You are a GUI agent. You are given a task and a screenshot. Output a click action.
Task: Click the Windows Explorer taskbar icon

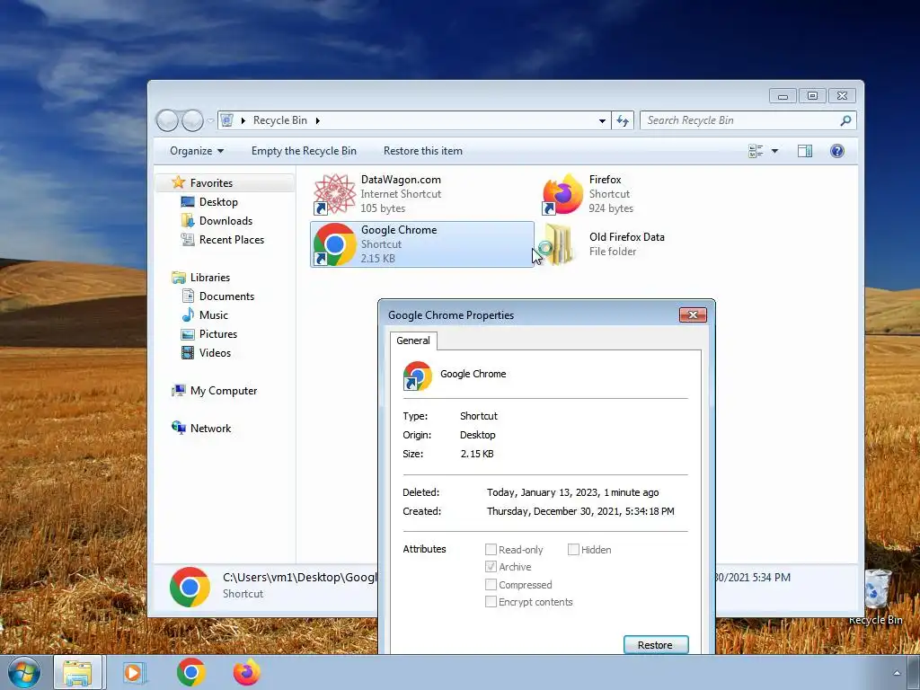[x=78, y=672]
